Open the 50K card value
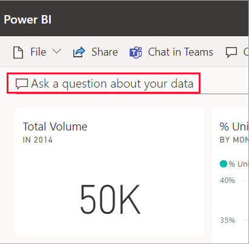The height and width of the screenshot is (244, 249). [110, 199]
